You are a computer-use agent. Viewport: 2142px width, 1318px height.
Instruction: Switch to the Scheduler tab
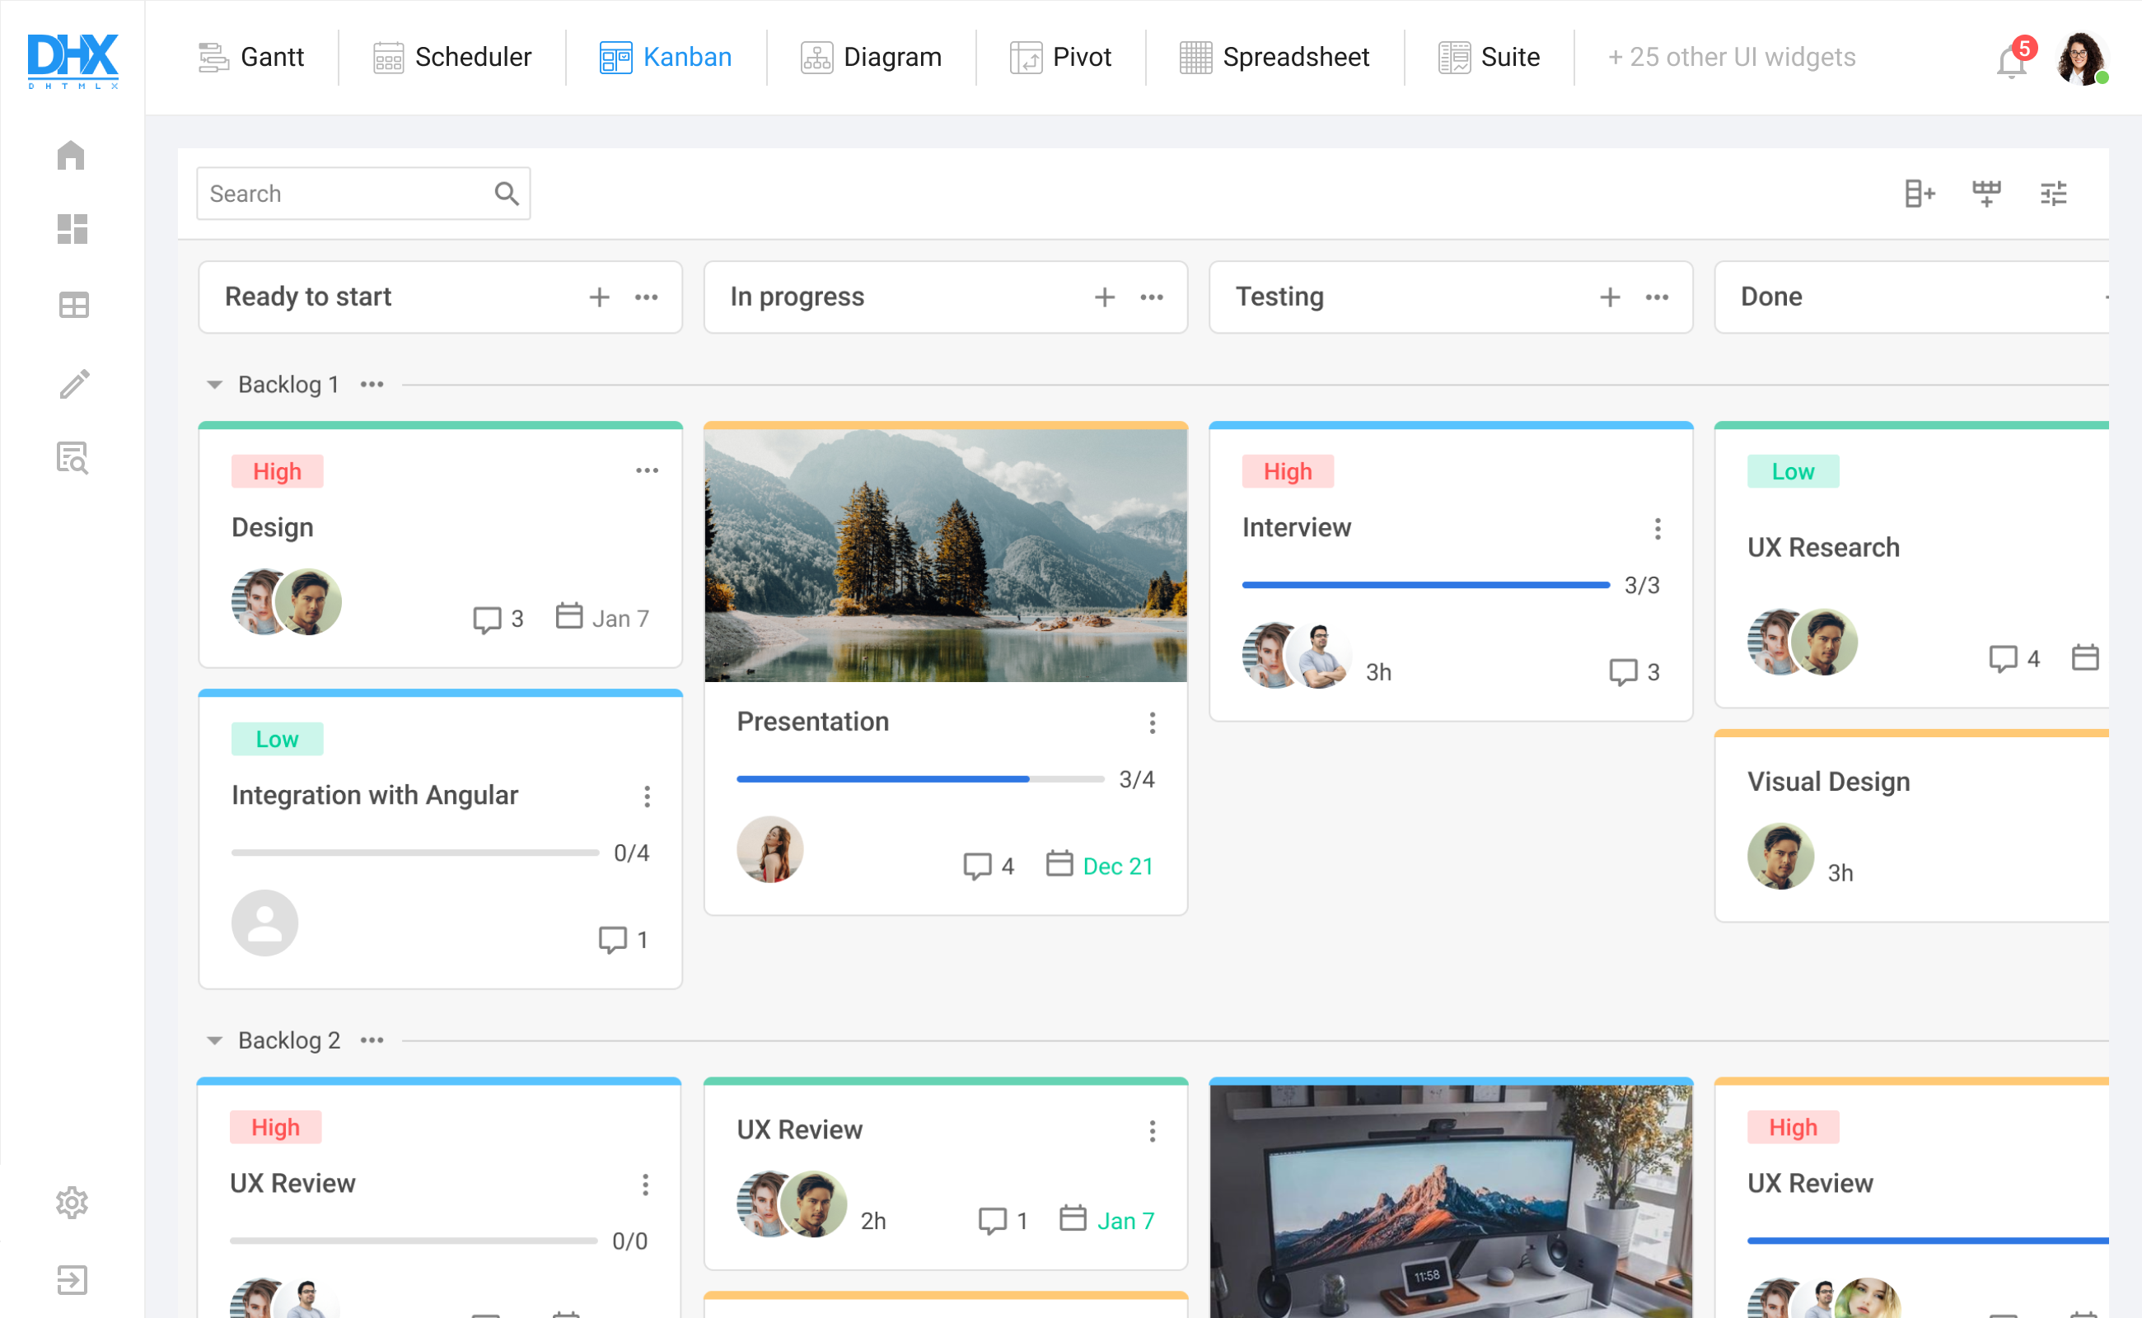[451, 58]
